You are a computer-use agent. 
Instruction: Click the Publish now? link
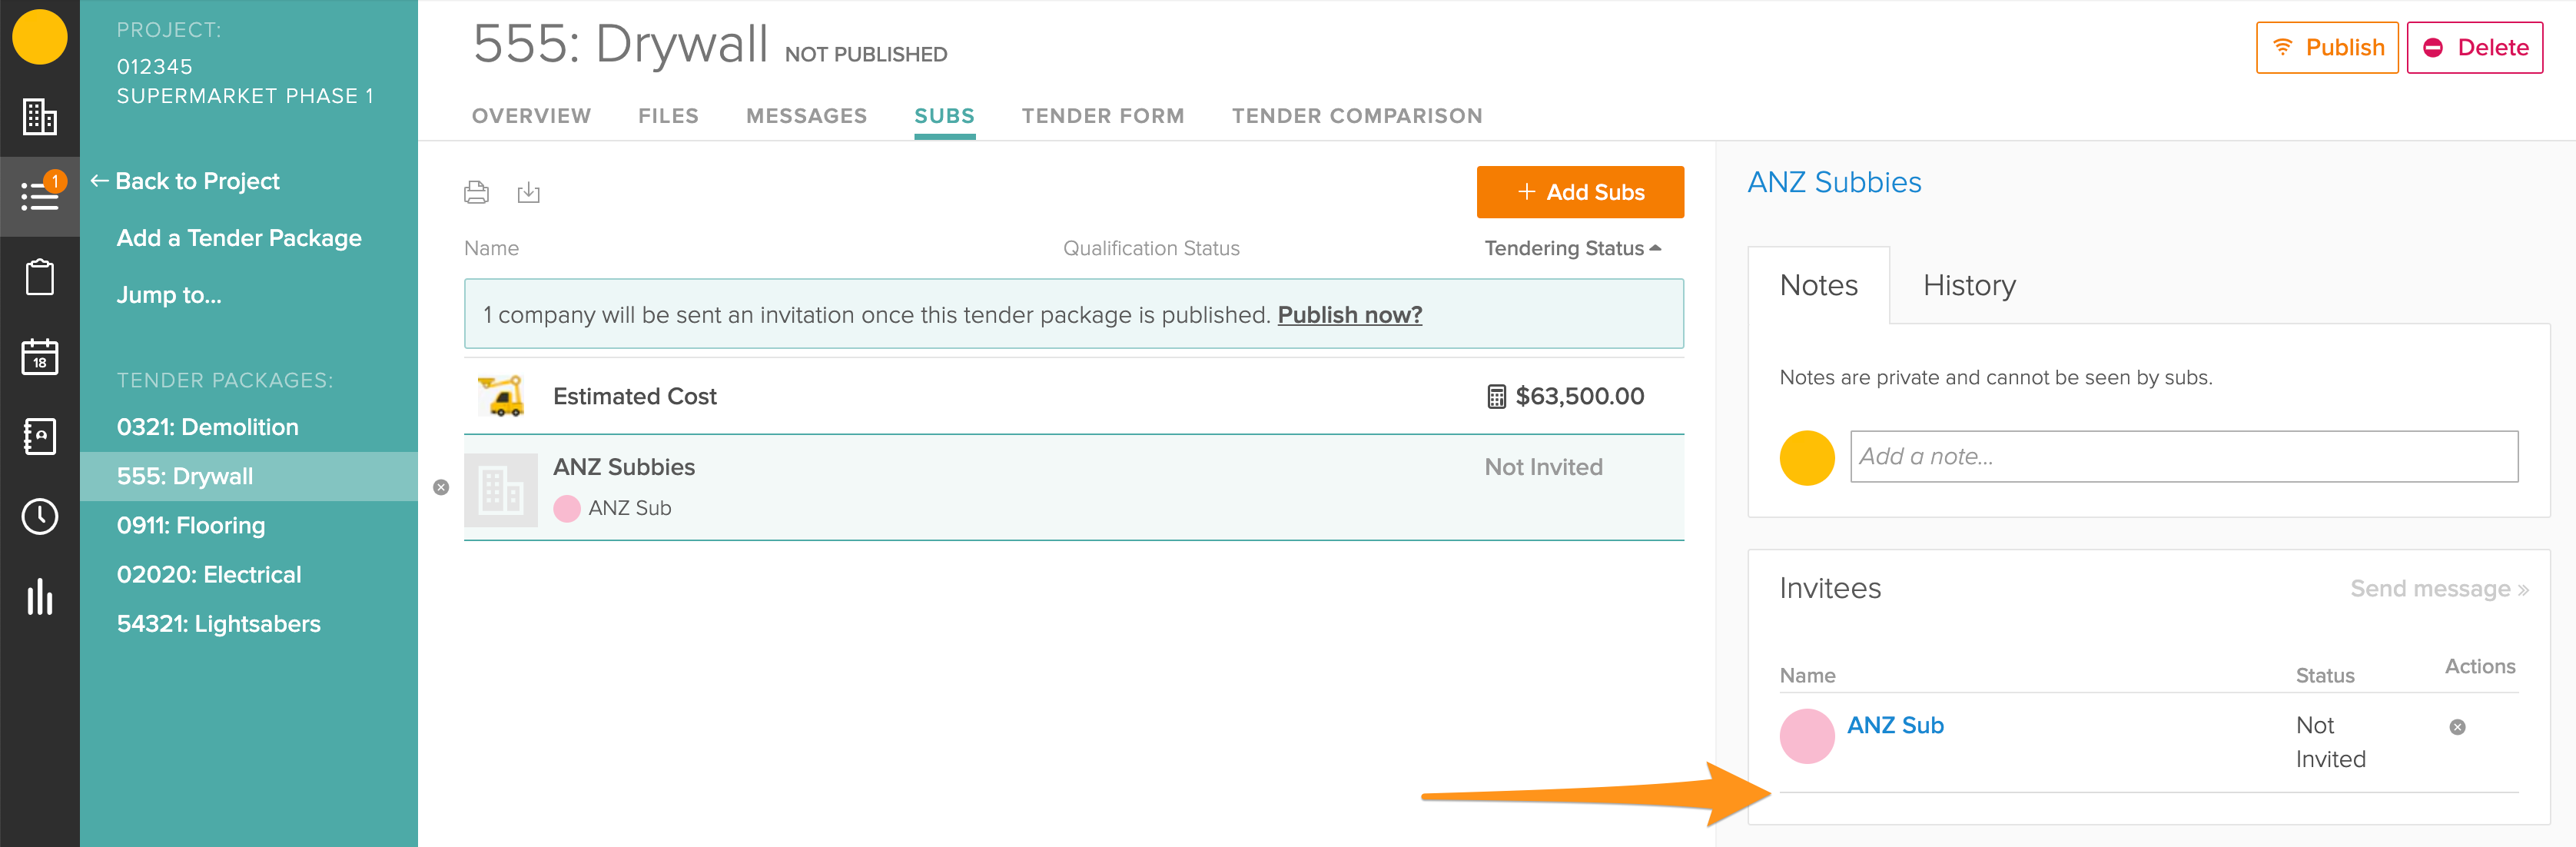[1349, 315]
